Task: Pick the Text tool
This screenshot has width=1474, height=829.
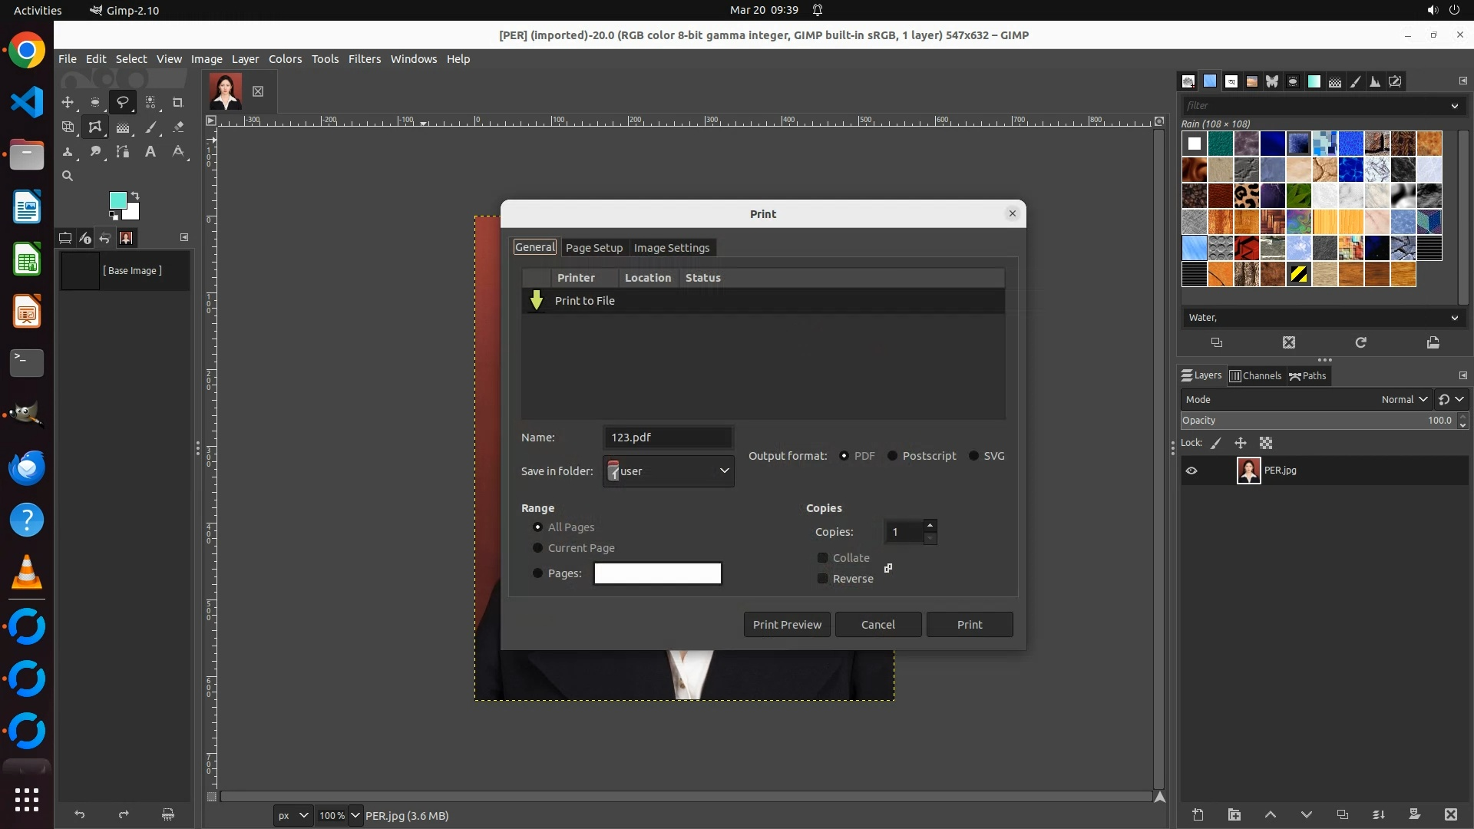Action: 150,152
